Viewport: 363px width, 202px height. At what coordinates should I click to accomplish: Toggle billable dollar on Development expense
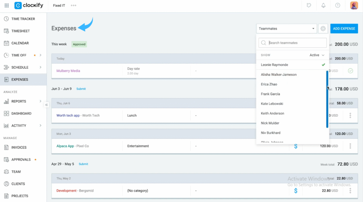click(x=296, y=191)
